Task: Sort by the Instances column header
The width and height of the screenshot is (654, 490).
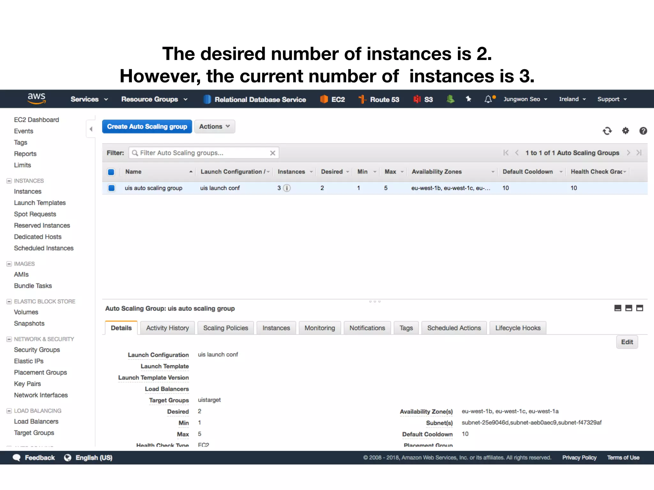Action: 295,172
